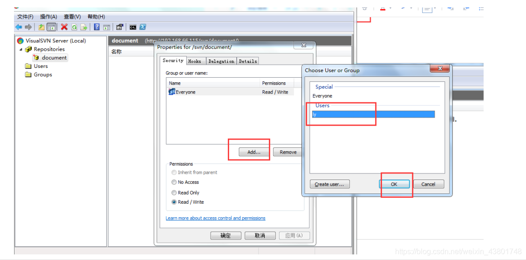
Task: Click Cancel in Choose User or Group dialog
Action: (428, 184)
